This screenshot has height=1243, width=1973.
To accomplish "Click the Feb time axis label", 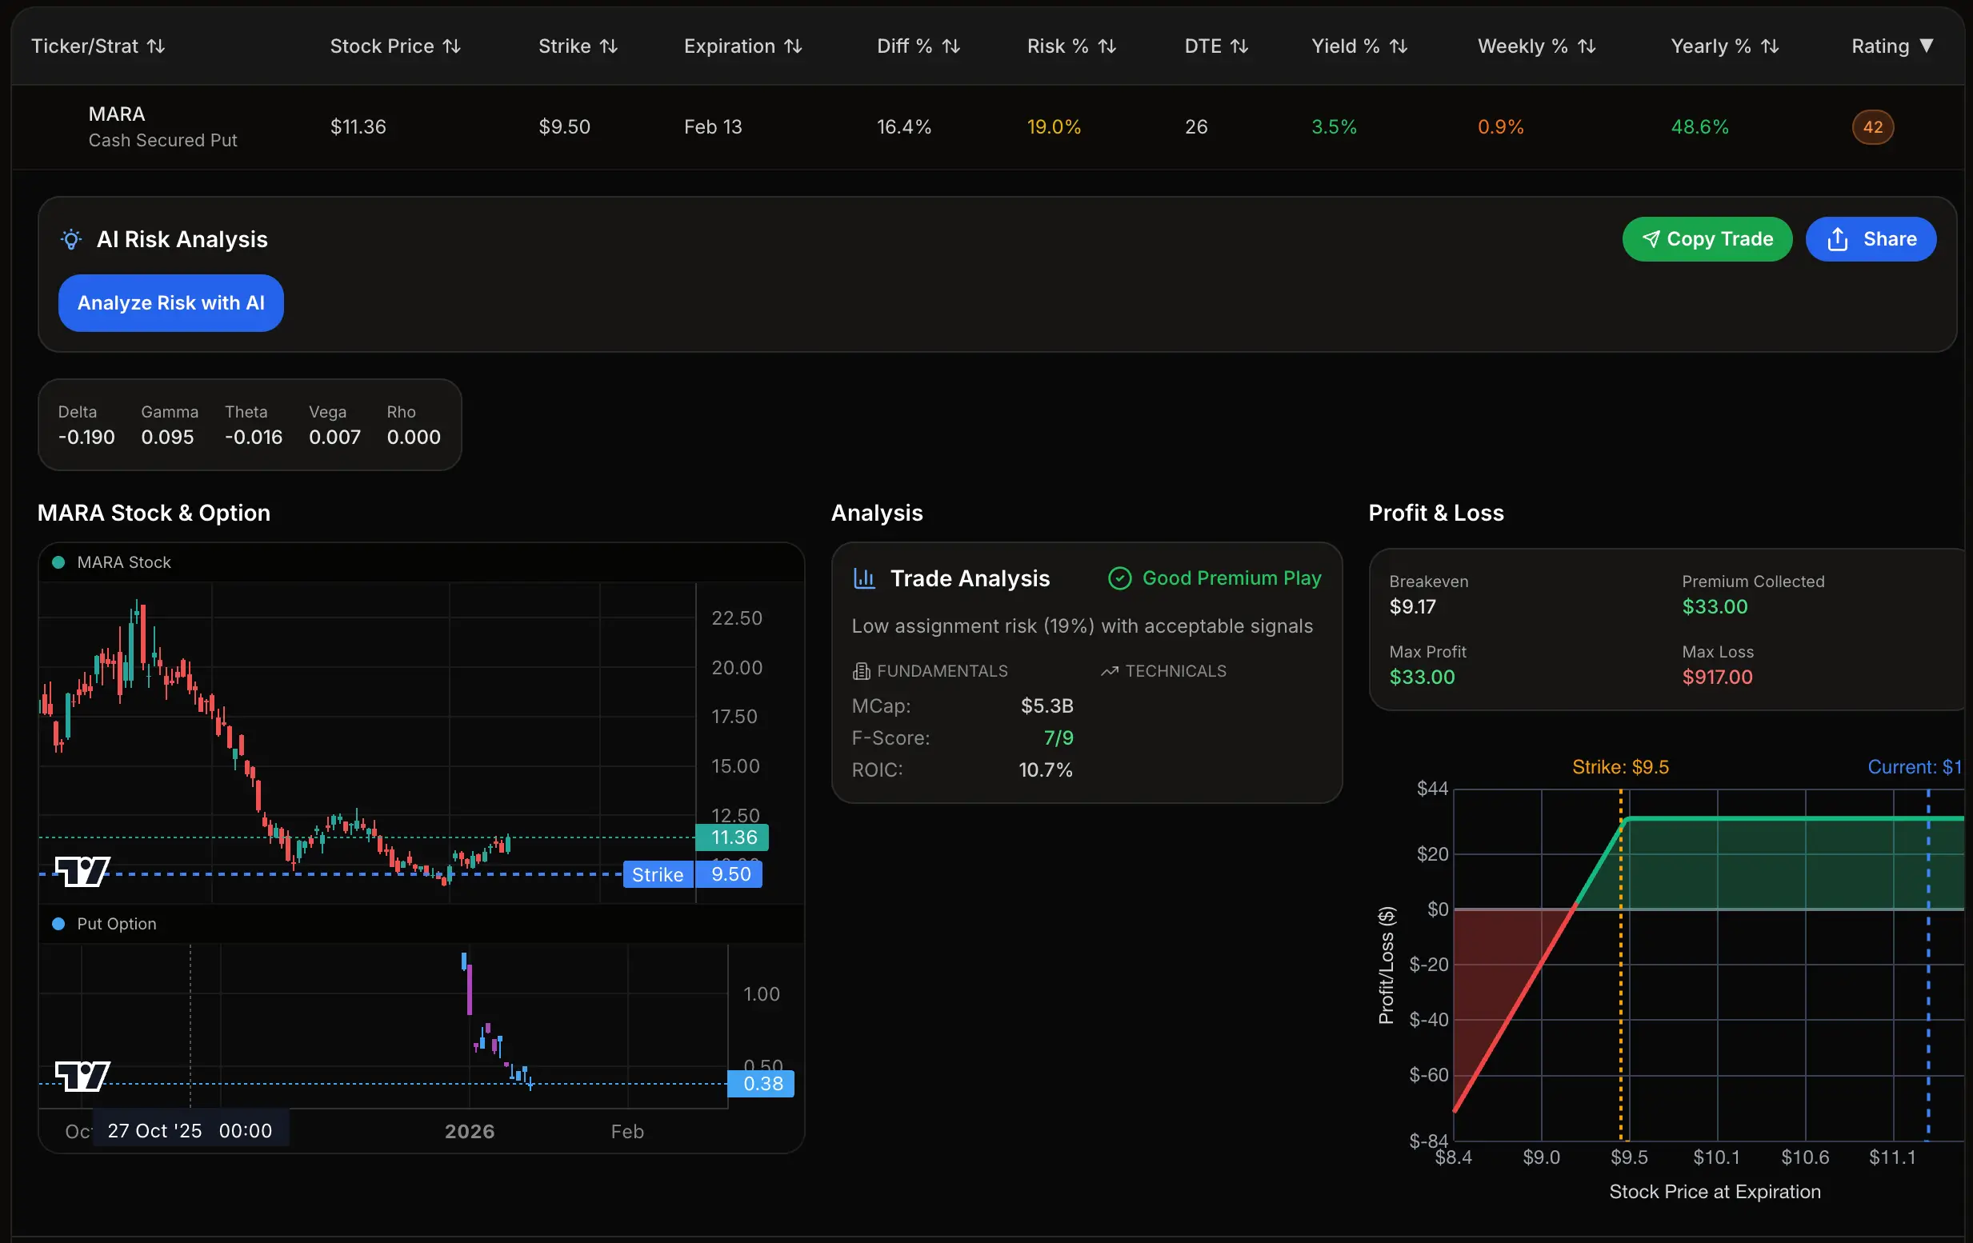I will click(626, 1132).
